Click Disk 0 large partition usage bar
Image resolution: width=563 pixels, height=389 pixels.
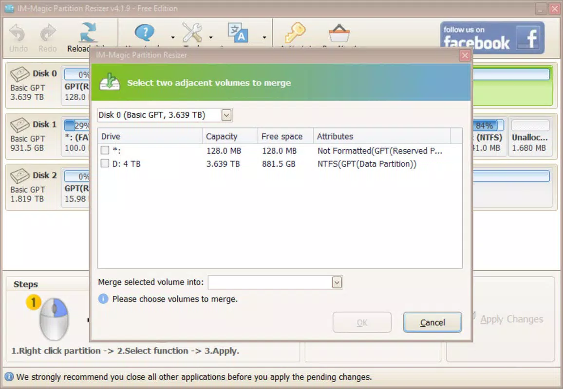coord(511,74)
